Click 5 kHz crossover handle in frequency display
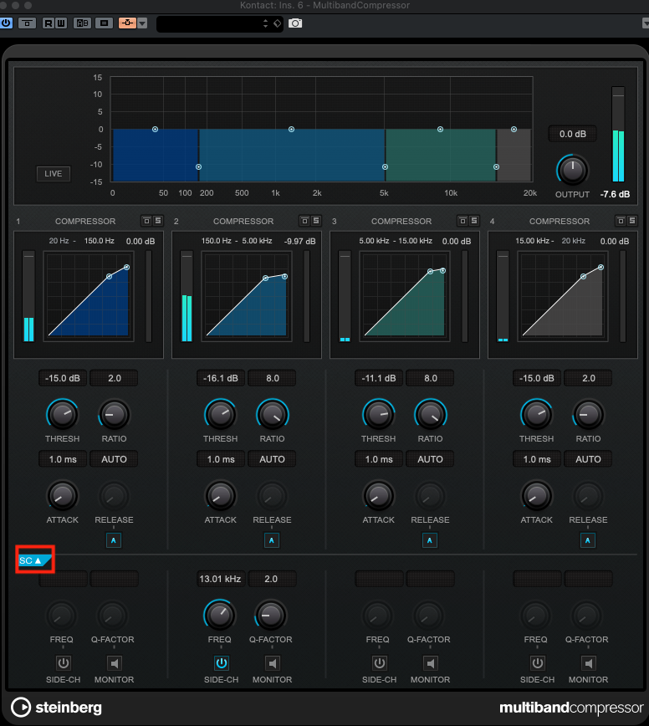 [x=386, y=166]
